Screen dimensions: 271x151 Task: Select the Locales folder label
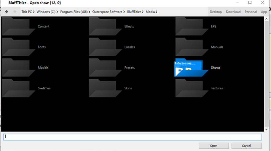pyautogui.click(x=130, y=47)
